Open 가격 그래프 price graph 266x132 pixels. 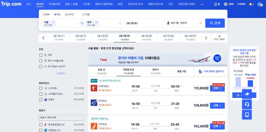pos(219,38)
